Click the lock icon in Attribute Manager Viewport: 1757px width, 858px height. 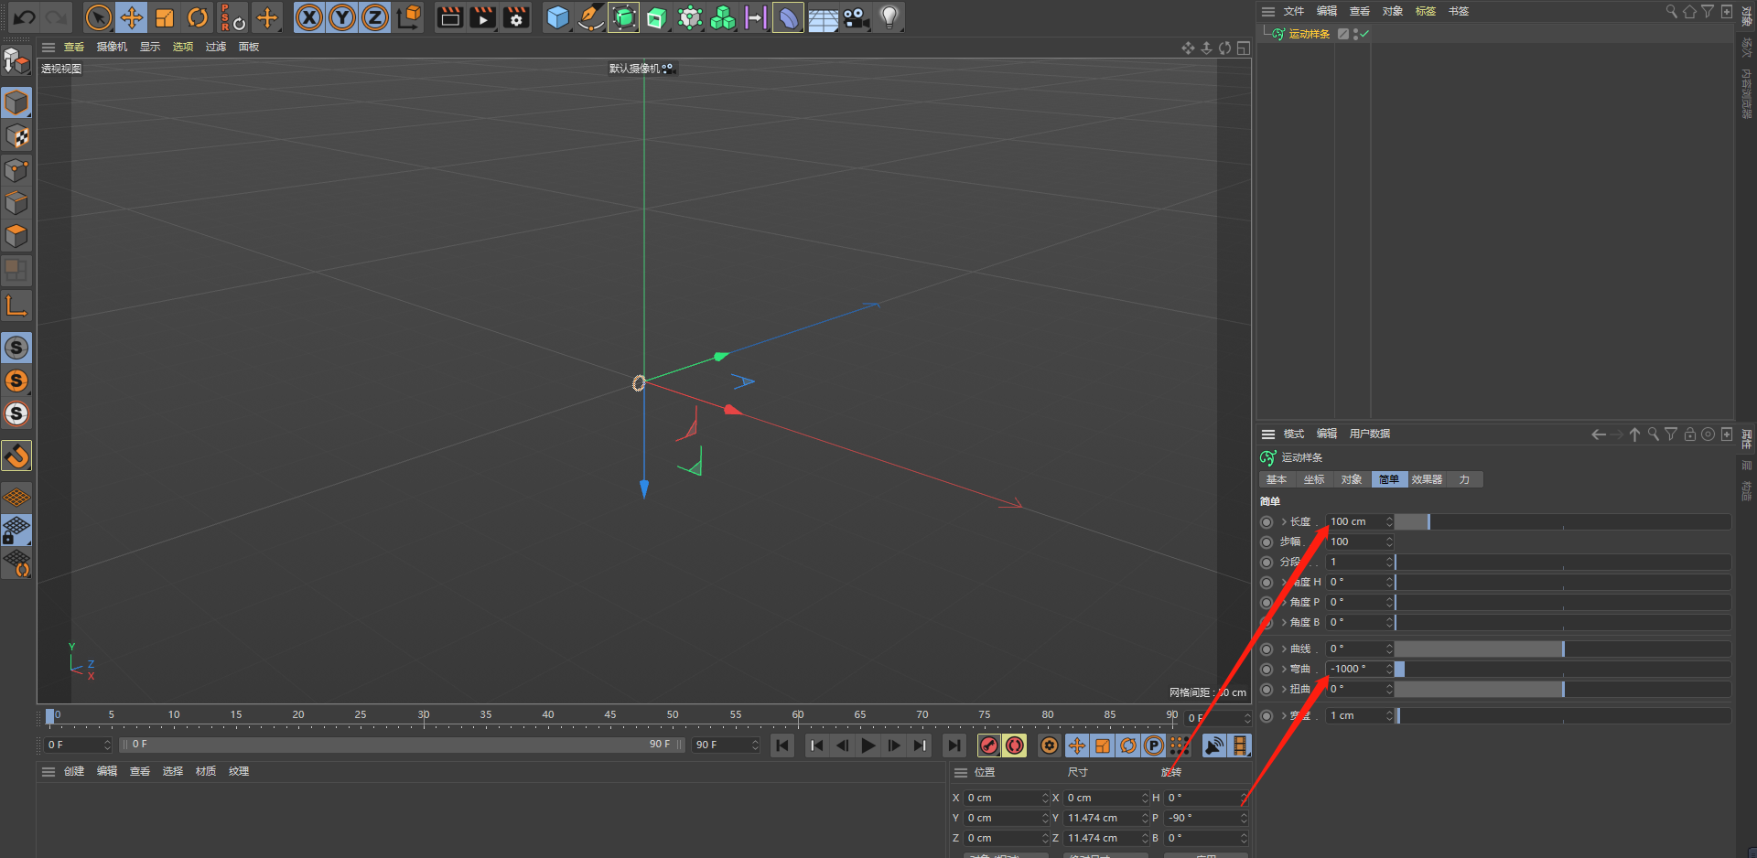[1690, 434]
